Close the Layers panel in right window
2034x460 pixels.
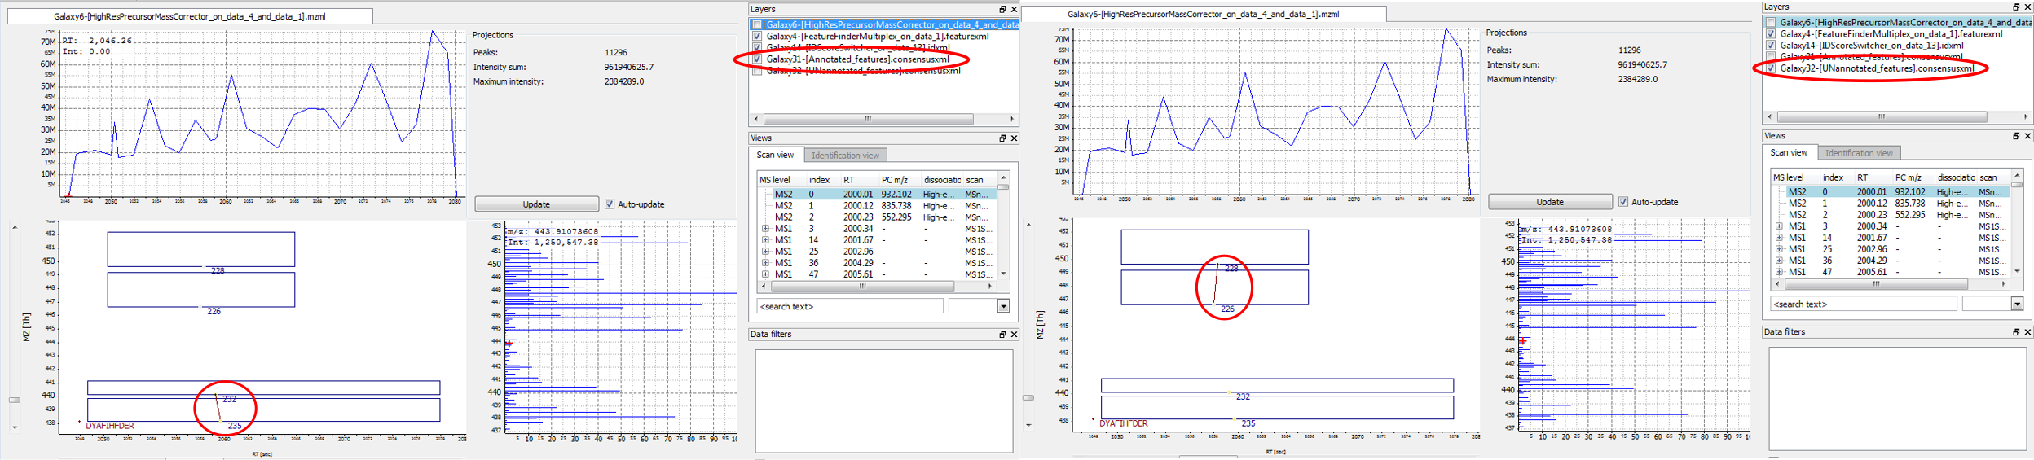pos(2027,7)
